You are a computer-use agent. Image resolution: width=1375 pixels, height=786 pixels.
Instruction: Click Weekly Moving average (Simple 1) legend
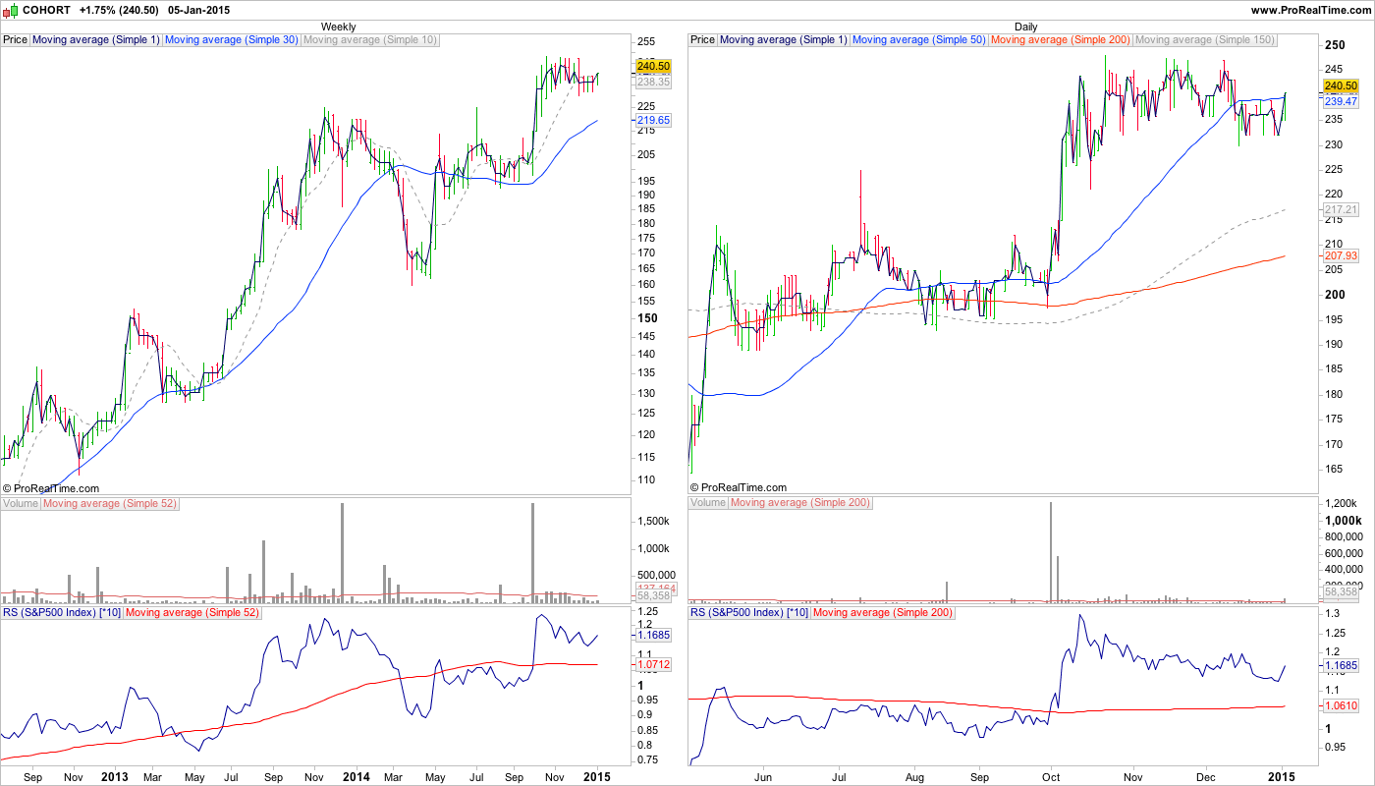[96, 40]
